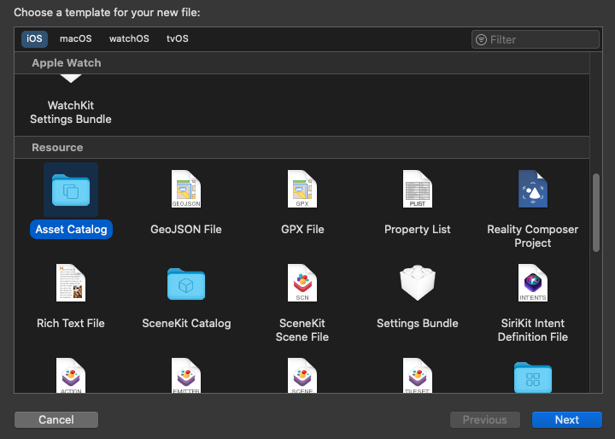
Task: Choose the Reality Composer Project template
Action: pos(533,209)
